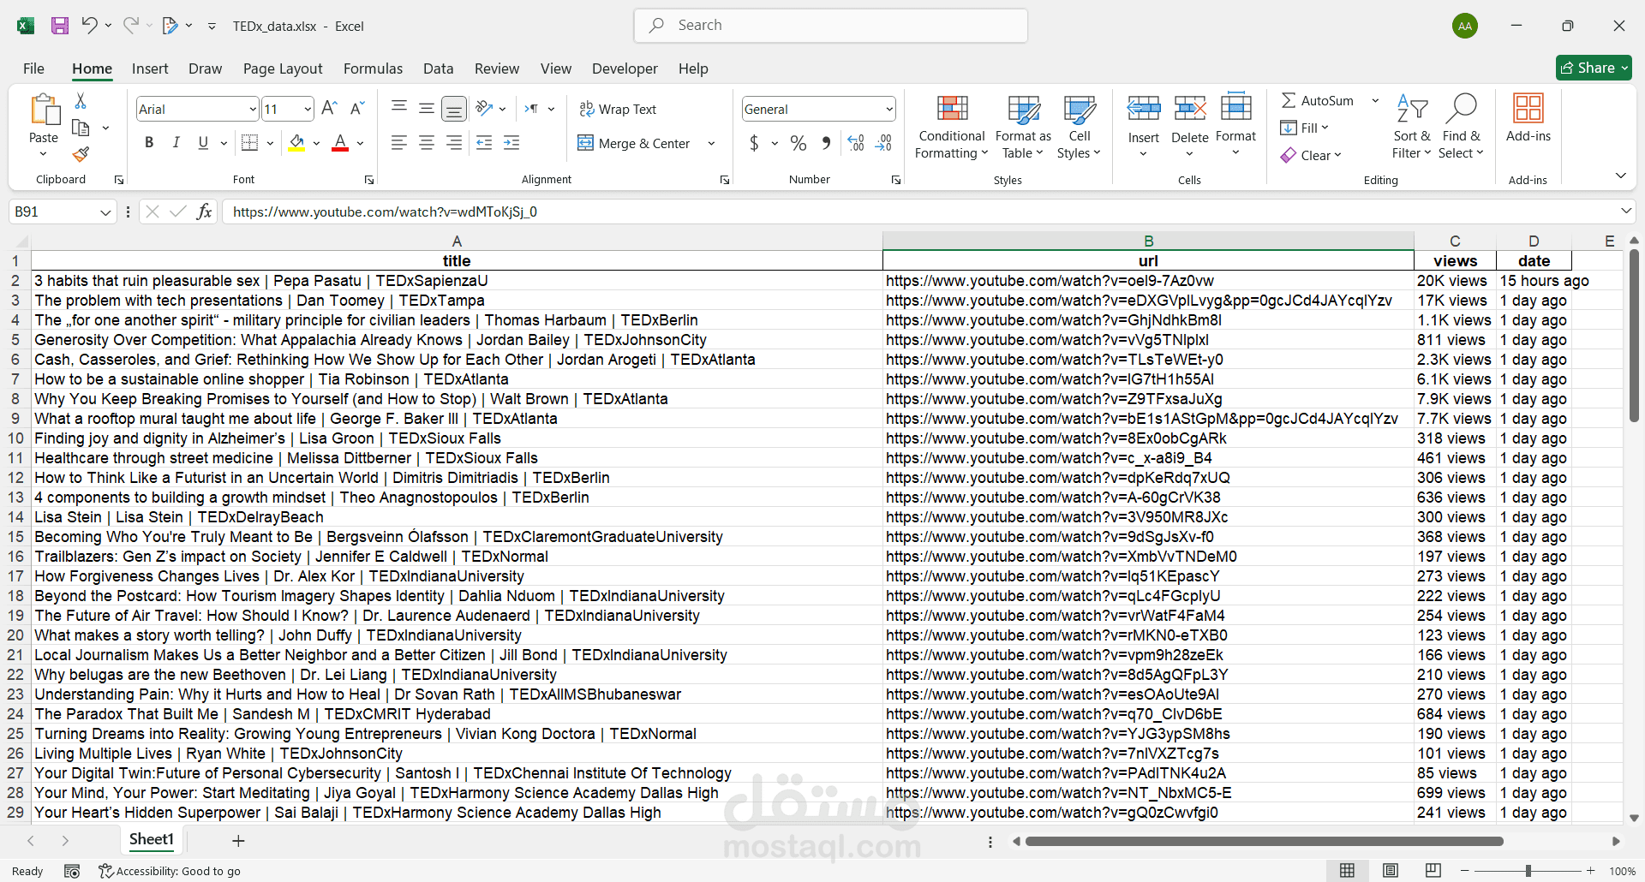Expand the formula bar
1645x882 pixels.
tap(1625, 212)
